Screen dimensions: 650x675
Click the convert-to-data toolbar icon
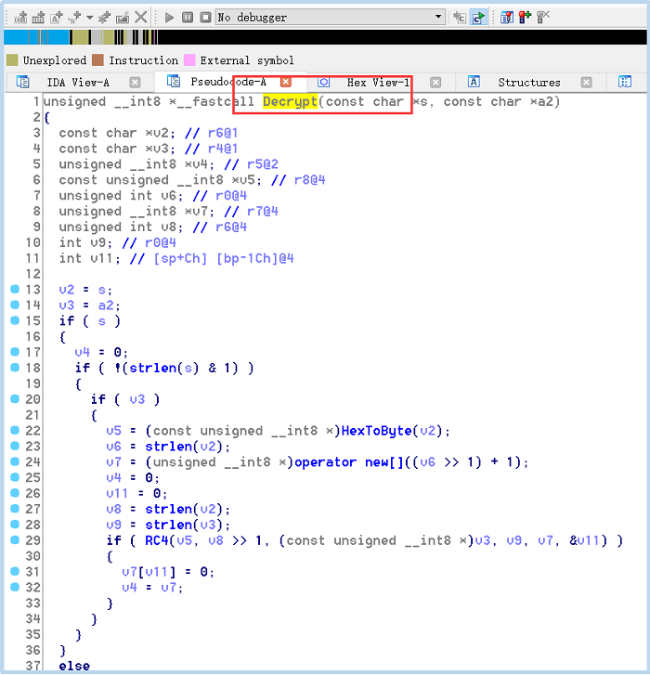[x=38, y=18]
